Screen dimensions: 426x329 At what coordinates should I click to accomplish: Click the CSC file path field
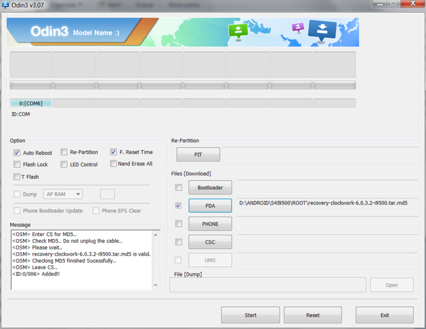click(327, 242)
